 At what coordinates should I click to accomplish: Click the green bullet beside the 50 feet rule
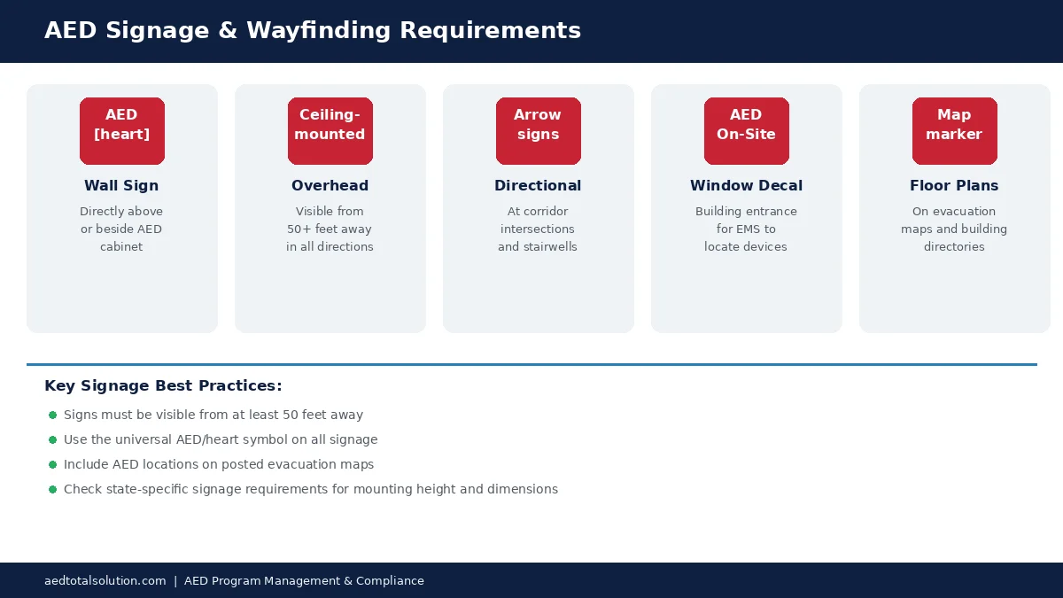(53, 414)
